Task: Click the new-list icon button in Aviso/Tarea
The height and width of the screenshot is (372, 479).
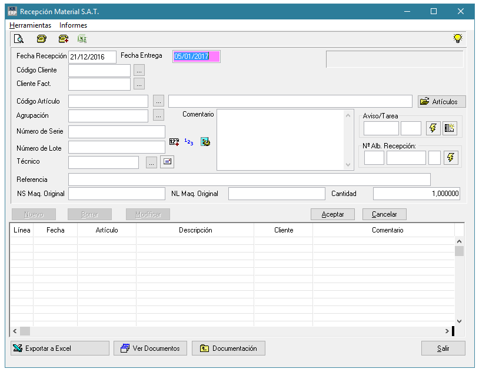Action: click(450, 128)
